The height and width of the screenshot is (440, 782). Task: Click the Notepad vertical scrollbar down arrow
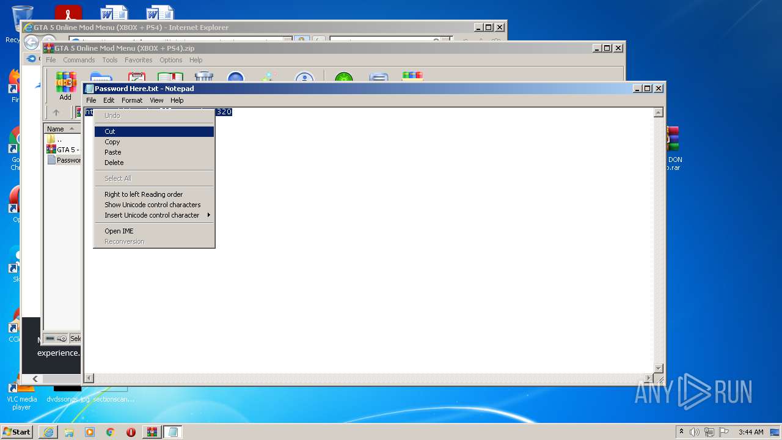(659, 368)
